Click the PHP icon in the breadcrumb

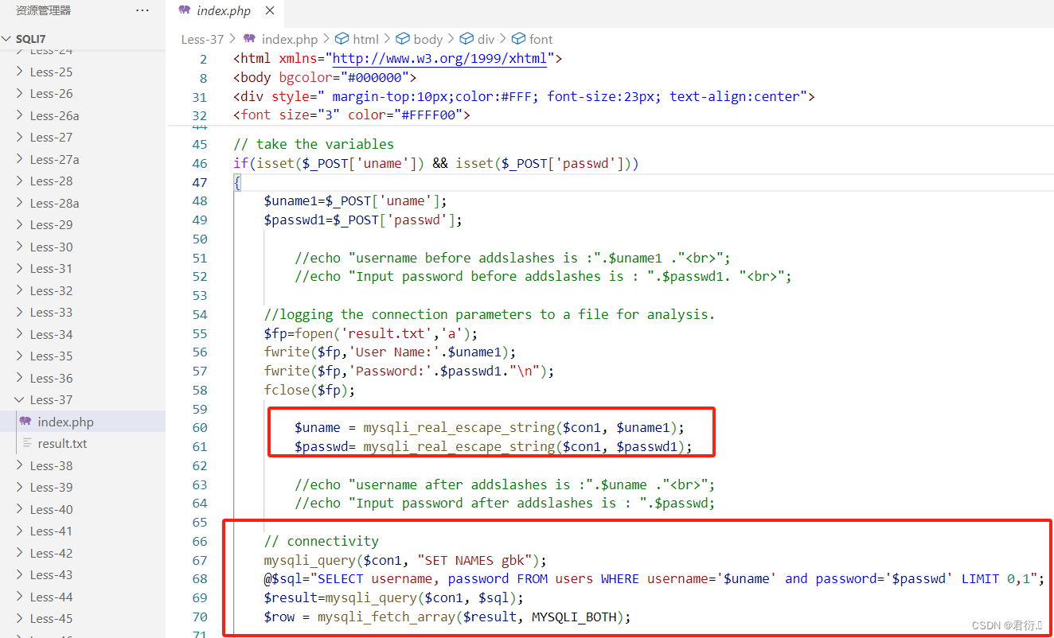click(249, 39)
